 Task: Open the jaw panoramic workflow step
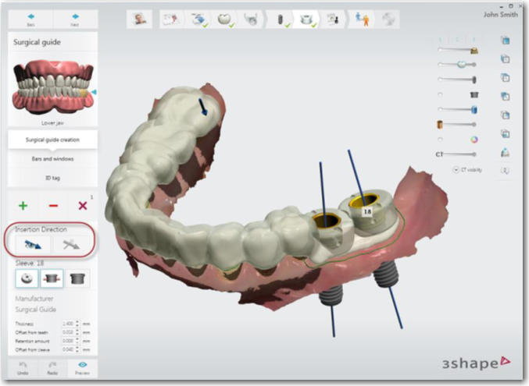[251, 19]
